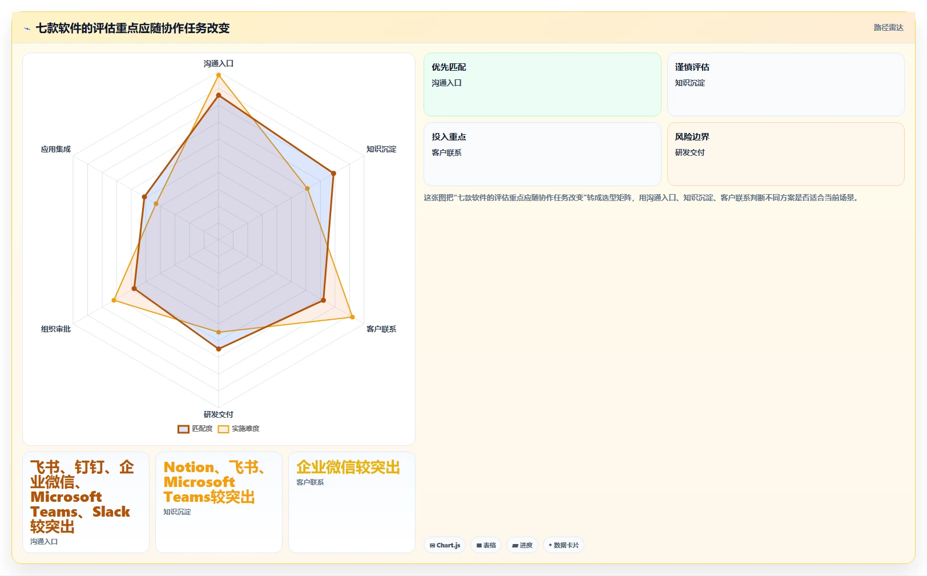The height and width of the screenshot is (576, 927).
Task: Click the 实施难度 legend color box
Action: pos(223,429)
